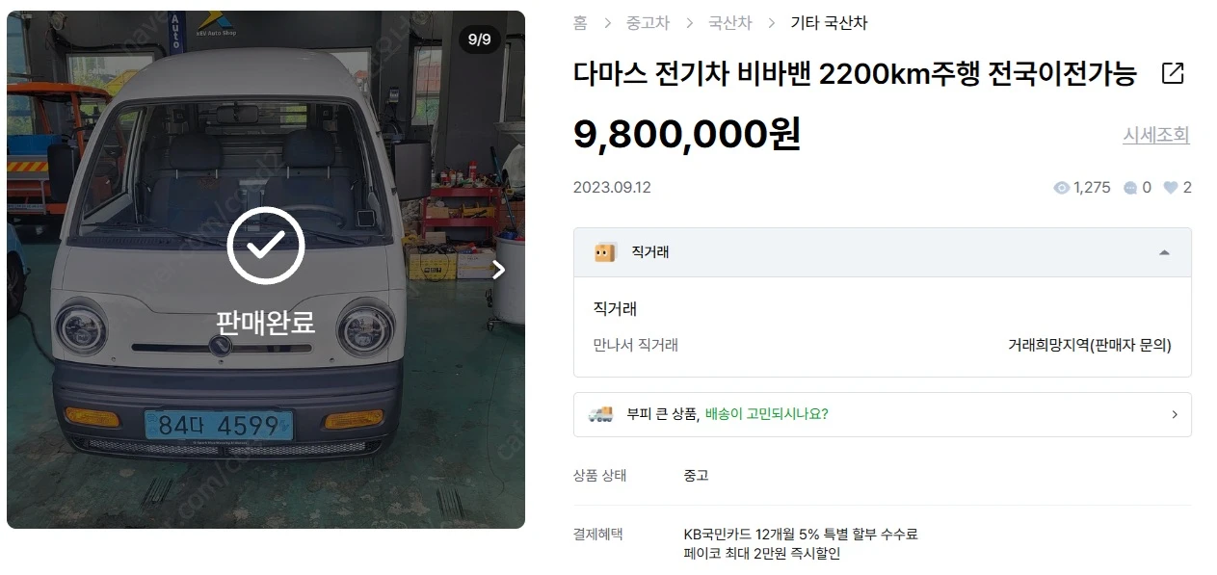Click chevron after 홈 breadcrumb
The height and width of the screenshot is (575, 1217).
[608, 23]
